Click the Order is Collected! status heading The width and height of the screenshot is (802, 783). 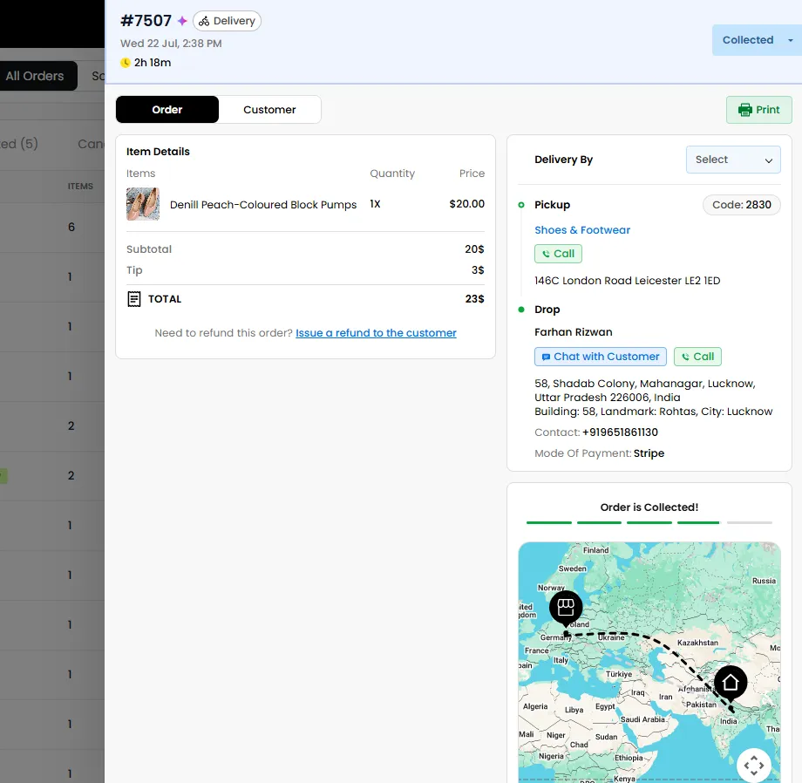[649, 507]
